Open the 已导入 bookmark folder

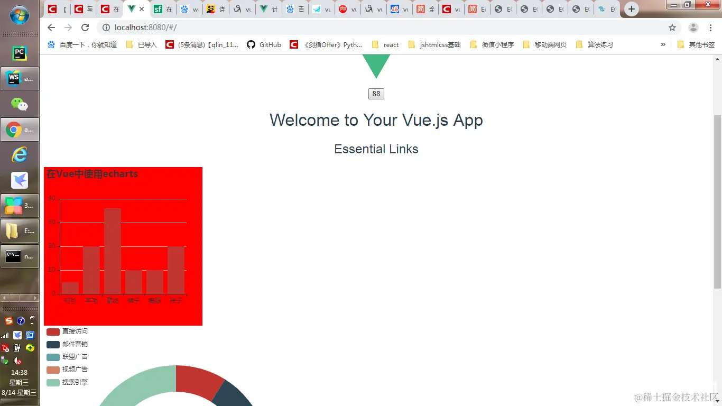(x=142, y=45)
